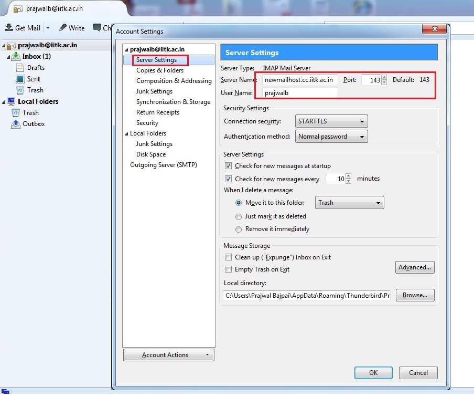Open Junk Settings under prajwalb account
This screenshot has width=474, height=397.
coord(155,91)
